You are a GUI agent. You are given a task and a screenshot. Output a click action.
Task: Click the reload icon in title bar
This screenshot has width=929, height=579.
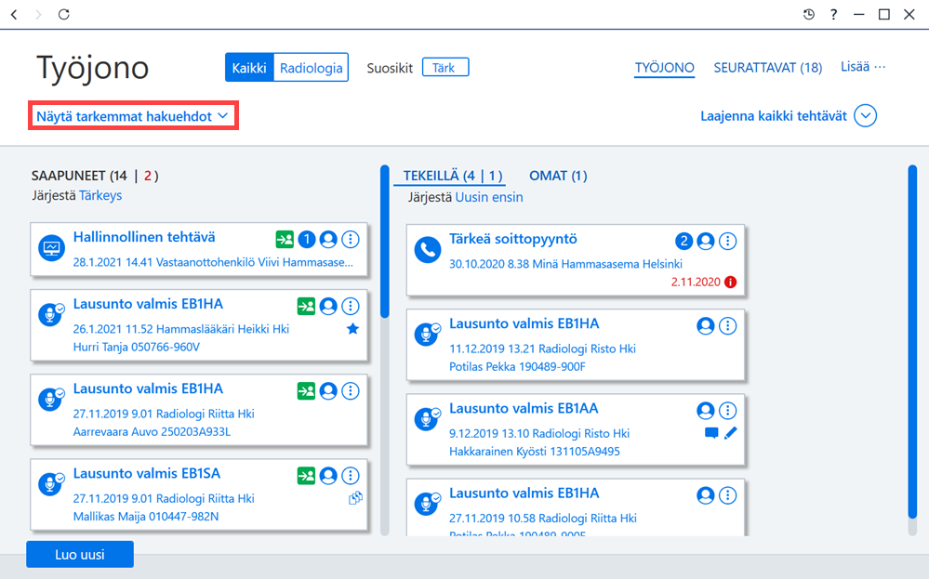click(x=64, y=14)
